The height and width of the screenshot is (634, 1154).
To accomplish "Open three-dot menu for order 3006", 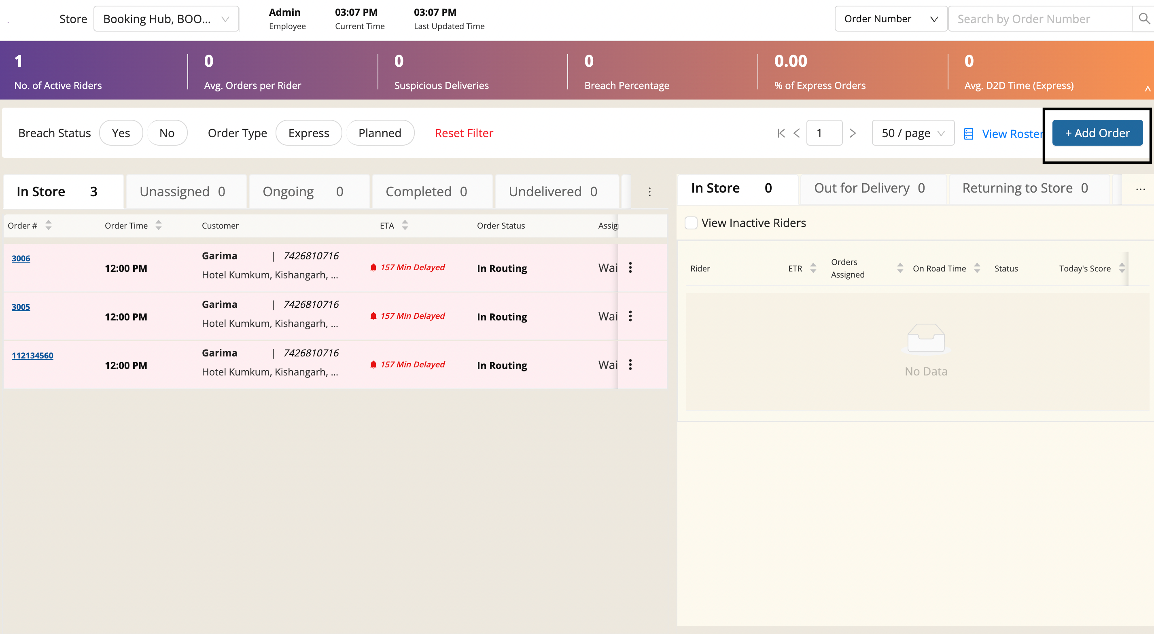I will 630,267.
